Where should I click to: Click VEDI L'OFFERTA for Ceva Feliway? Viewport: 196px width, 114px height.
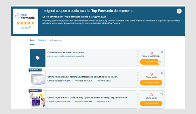coord(151,103)
